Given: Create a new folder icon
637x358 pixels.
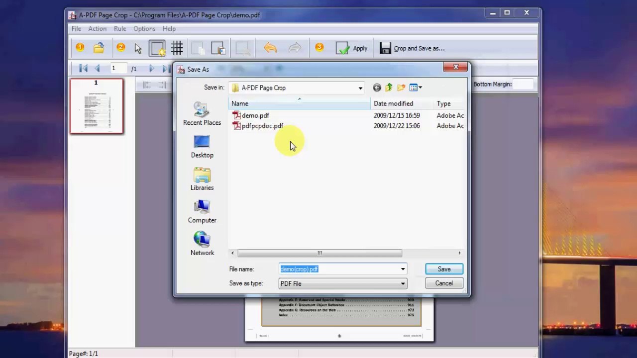Looking at the screenshot, I should (x=401, y=88).
